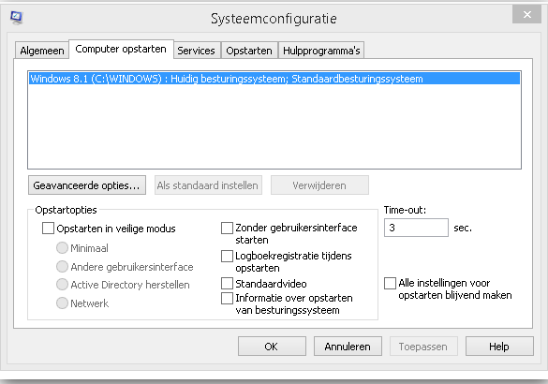
Task: Select the Windows 8.1 boot entry
Action: pyautogui.click(x=274, y=79)
